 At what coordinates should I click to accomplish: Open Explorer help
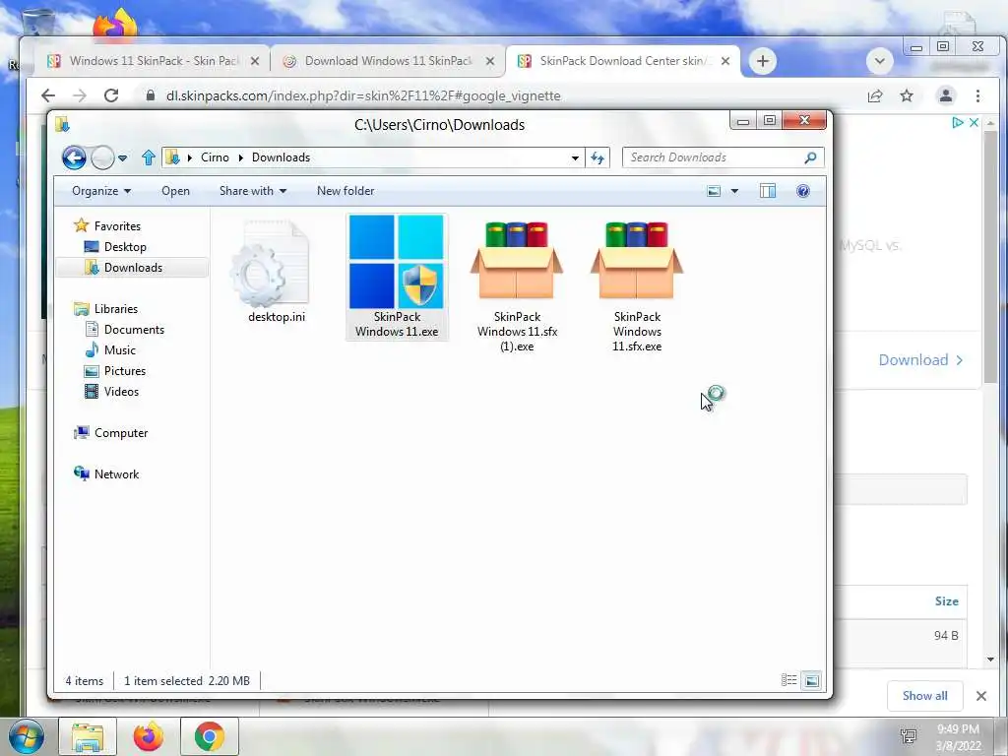tap(803, 191)
